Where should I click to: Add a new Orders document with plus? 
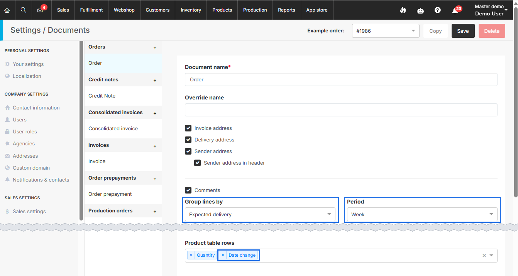[x=155, y=48]
